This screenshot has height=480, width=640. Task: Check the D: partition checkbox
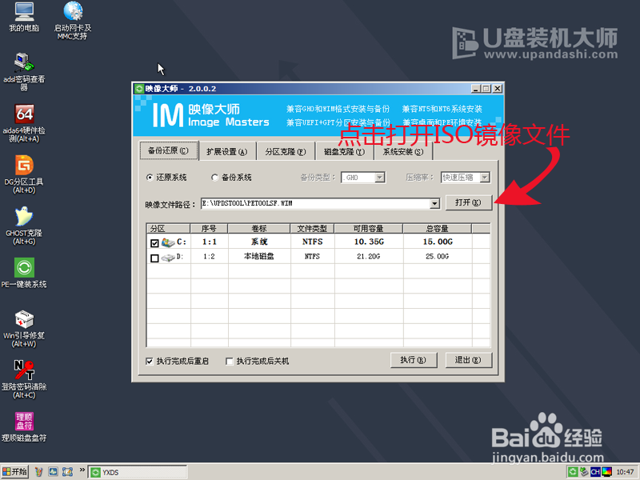pyautogui.click(x=154, y=258)
